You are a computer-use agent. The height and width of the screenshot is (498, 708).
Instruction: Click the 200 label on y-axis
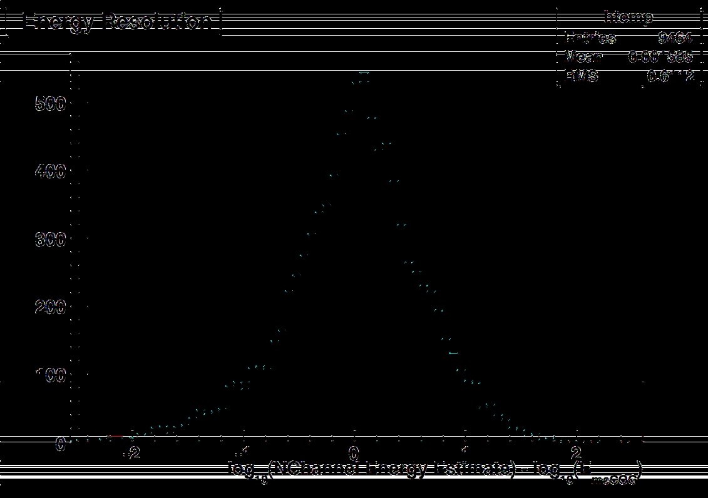[50, 307]
